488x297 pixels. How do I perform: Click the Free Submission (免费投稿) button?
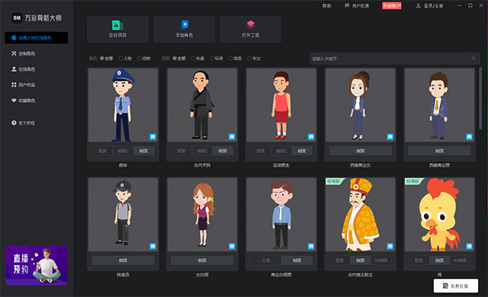tap(456, 286)
